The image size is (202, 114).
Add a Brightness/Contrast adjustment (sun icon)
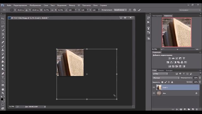[169, 58]
